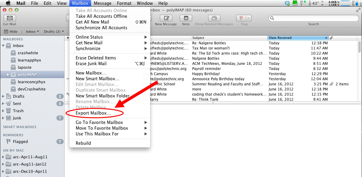Choose Get All New Mail
The height and width of the screenshot is (177, 362).
tap(110, 22)
